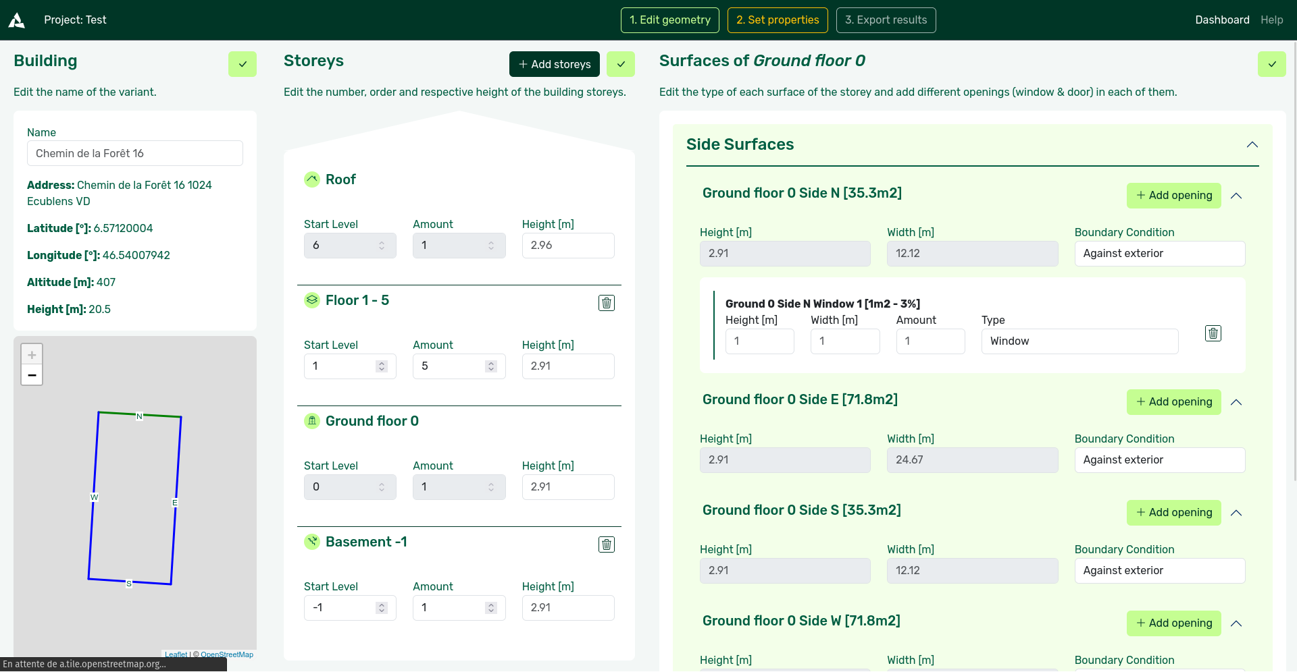Click the Ground floor 0 Start Level field

coord(350,487)
